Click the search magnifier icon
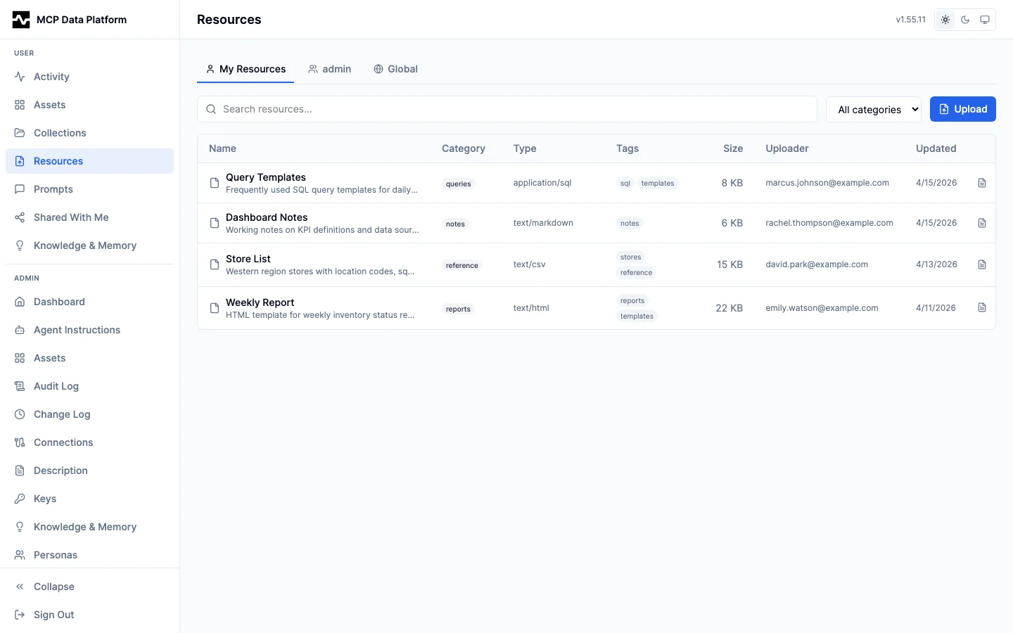Screen dimensions: 1013x633 pyautogui.click(x=211, y=109)
